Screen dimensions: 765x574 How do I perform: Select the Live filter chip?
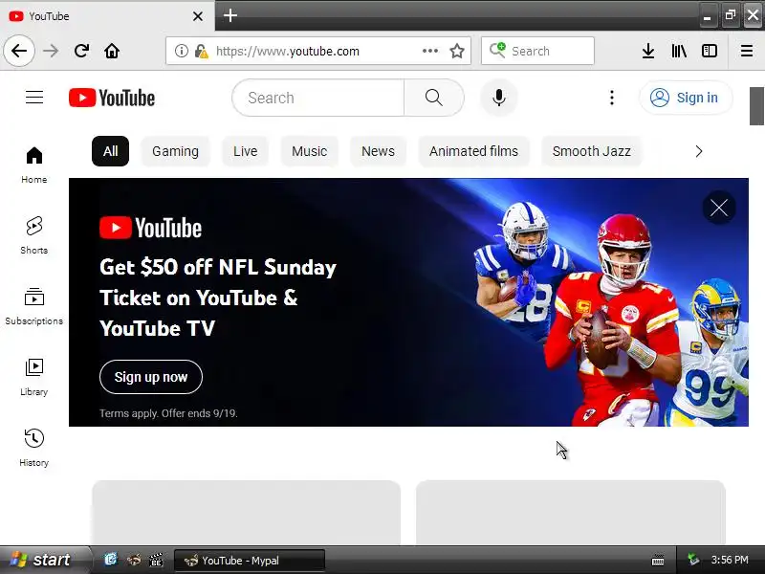[245, 151]
